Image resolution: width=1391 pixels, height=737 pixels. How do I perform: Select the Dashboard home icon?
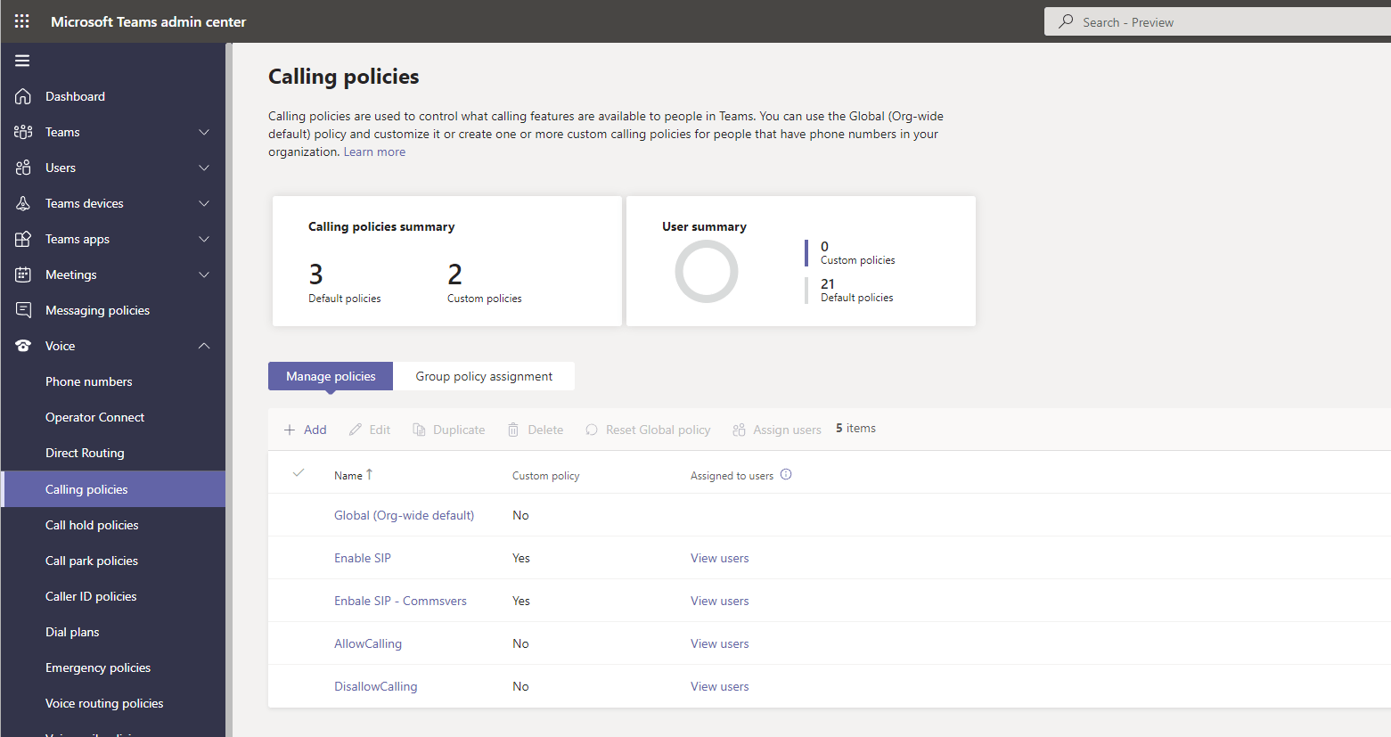pos(24,96)
